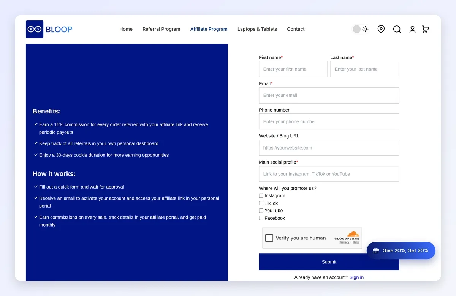Submit the affiliate application form
456x296 pixels.
(x=329, y=262)
